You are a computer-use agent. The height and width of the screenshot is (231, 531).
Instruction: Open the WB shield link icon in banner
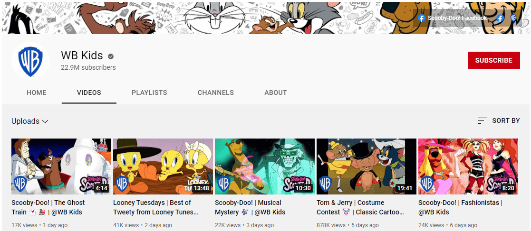513,18
